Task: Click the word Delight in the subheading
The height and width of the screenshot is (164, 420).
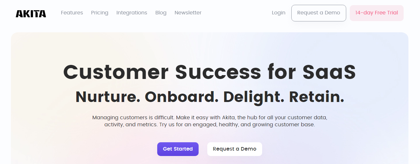Action: pos(253,97)
